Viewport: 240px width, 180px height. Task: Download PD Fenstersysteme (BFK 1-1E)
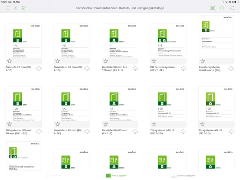183,69
